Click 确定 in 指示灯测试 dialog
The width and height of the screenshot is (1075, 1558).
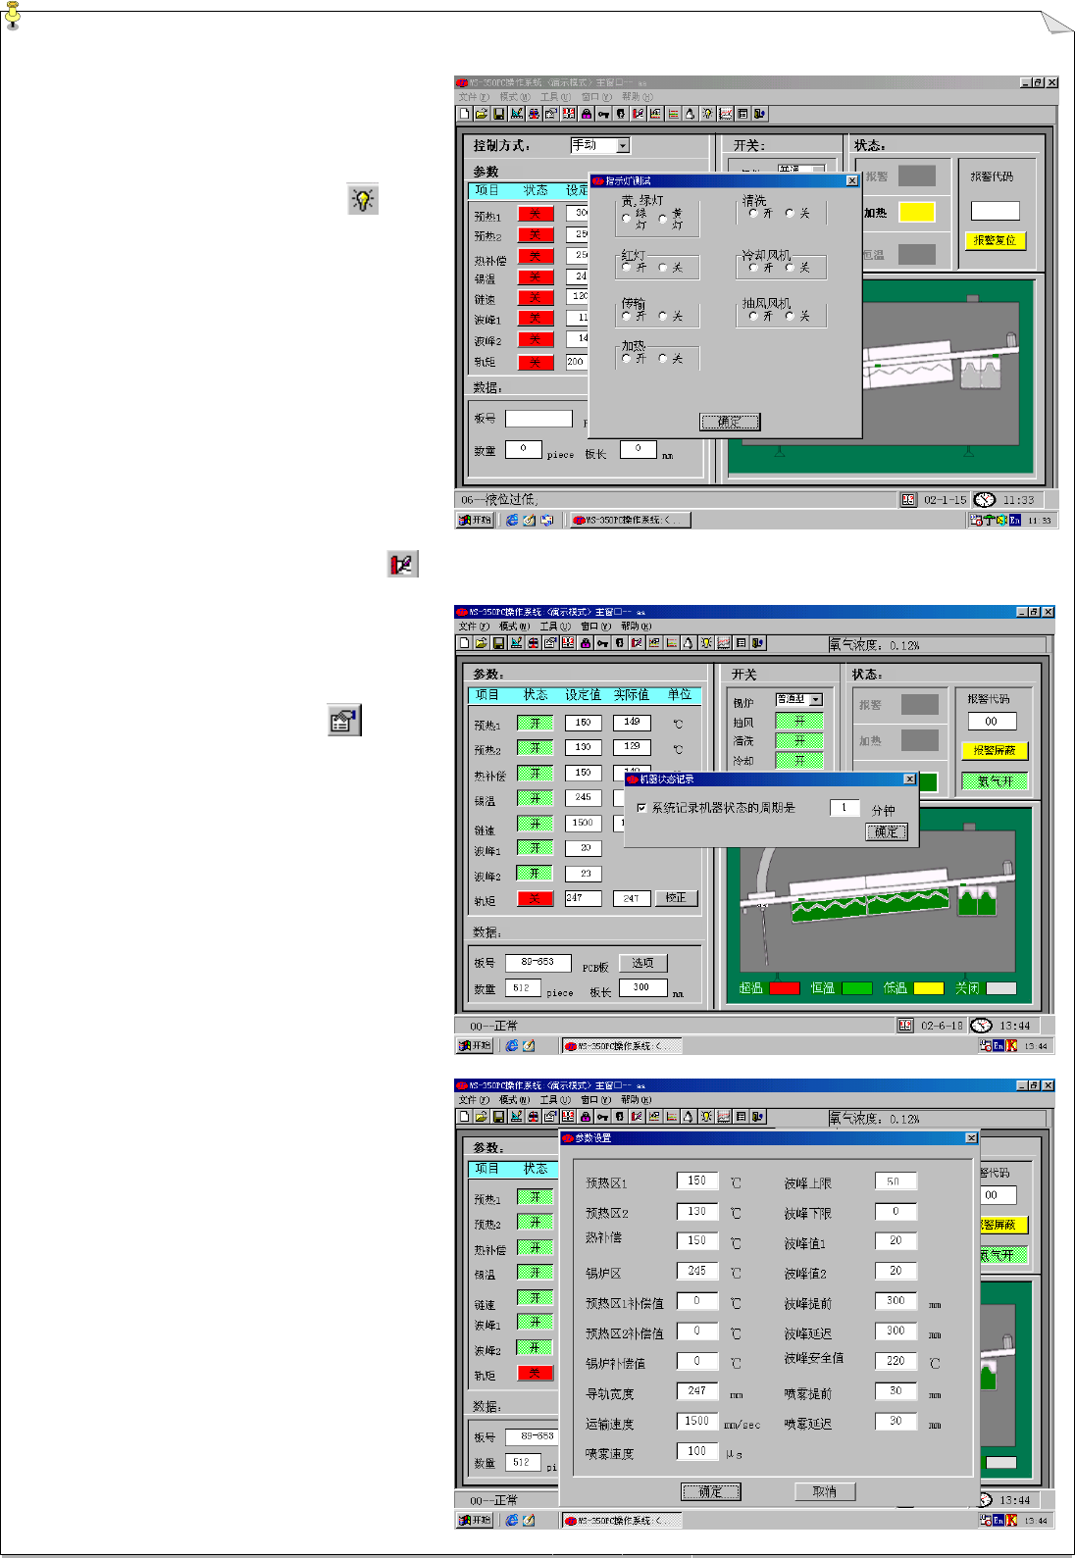[730, 422]
